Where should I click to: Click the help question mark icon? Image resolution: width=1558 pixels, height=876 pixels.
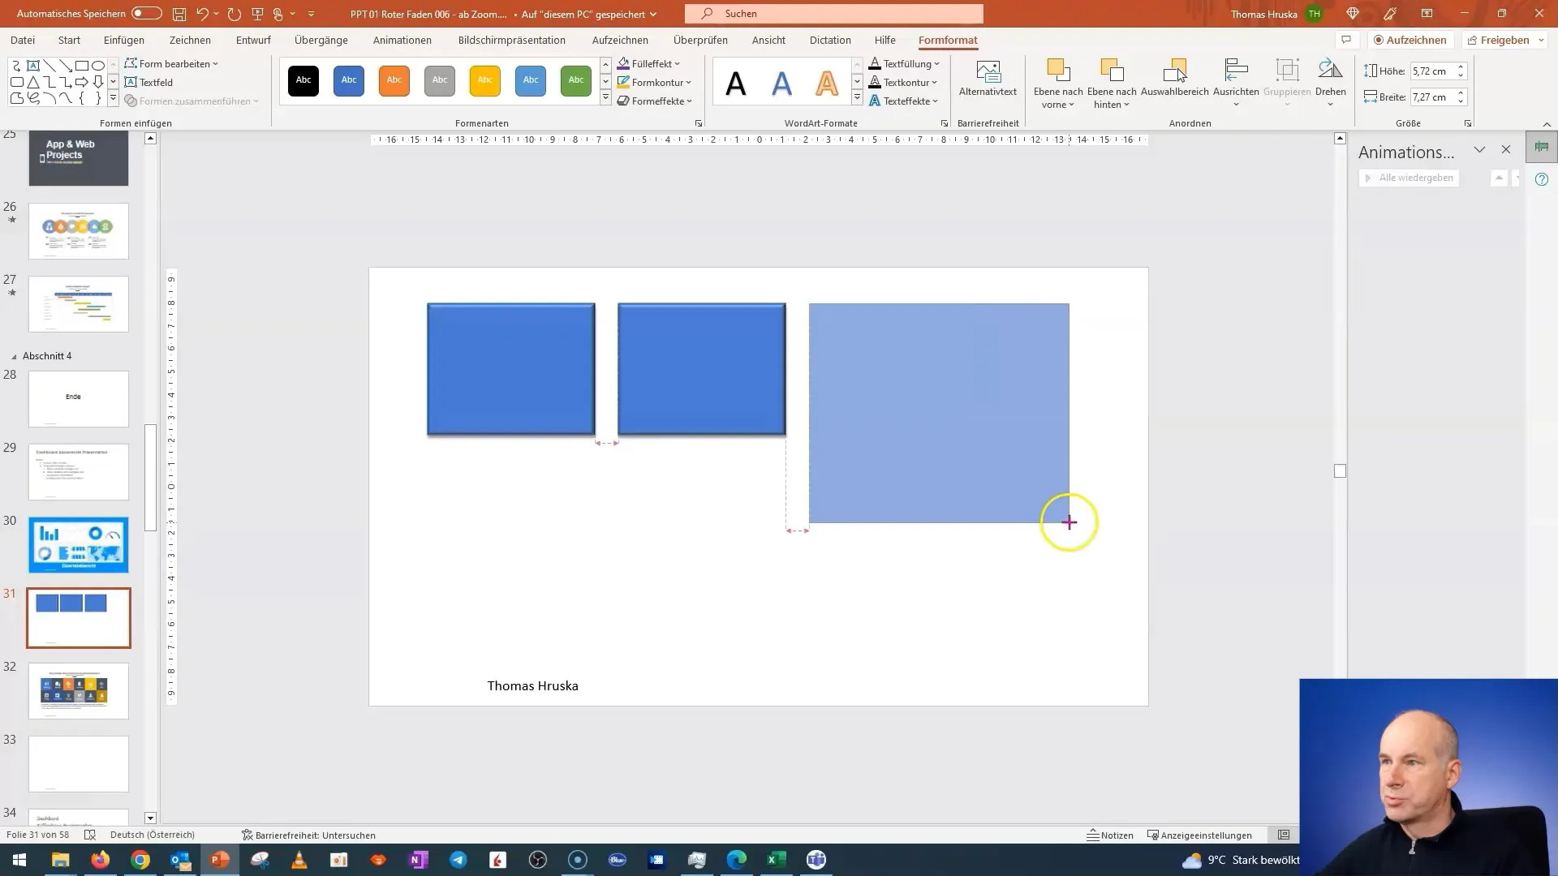point(1542,180)
